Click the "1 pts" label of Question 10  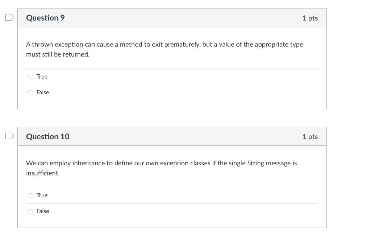point(310,137)
